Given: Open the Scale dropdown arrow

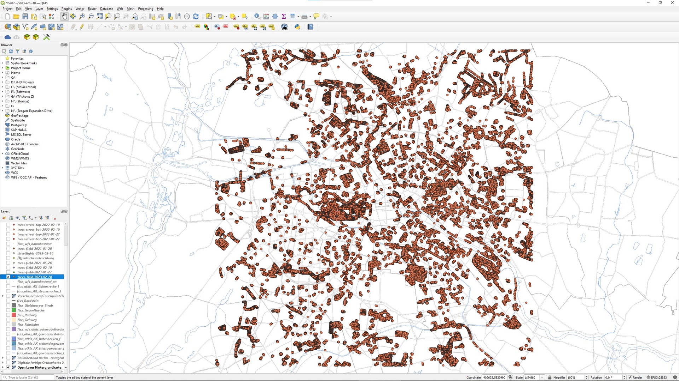Looking at the screenshot, I should (542, 377).
